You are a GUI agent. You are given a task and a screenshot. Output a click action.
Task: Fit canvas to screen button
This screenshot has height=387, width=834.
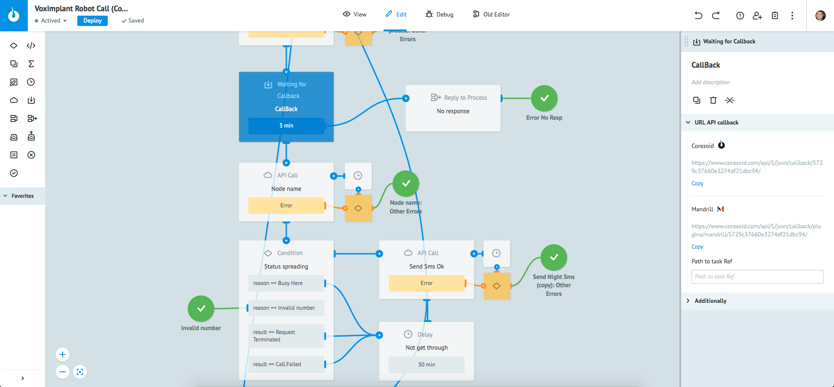[80, 372]
